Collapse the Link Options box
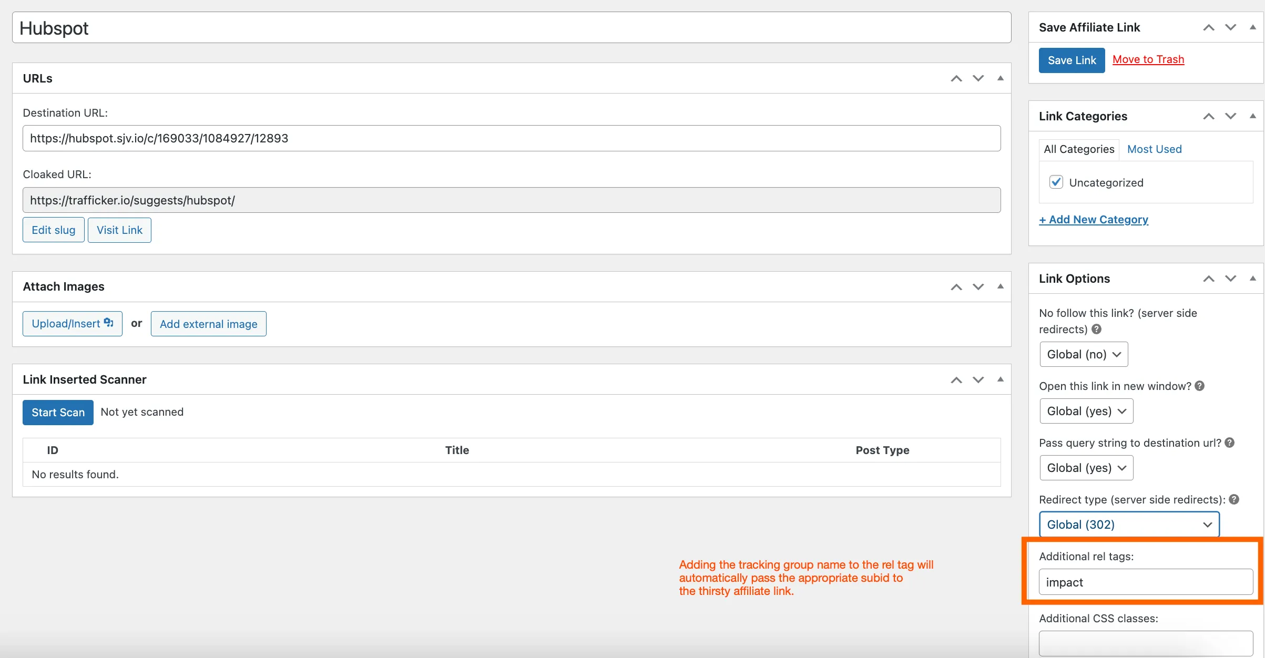This screenshot has width=1265, height=658. pos(1252,279)
